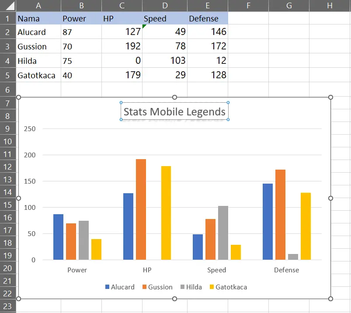Click the 'Speed' header cell
Image resolution: width=351 pixels, height=313 pixels.
[x=165, y=18]
